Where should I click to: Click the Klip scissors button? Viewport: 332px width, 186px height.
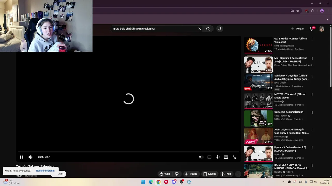coord(226,174)
